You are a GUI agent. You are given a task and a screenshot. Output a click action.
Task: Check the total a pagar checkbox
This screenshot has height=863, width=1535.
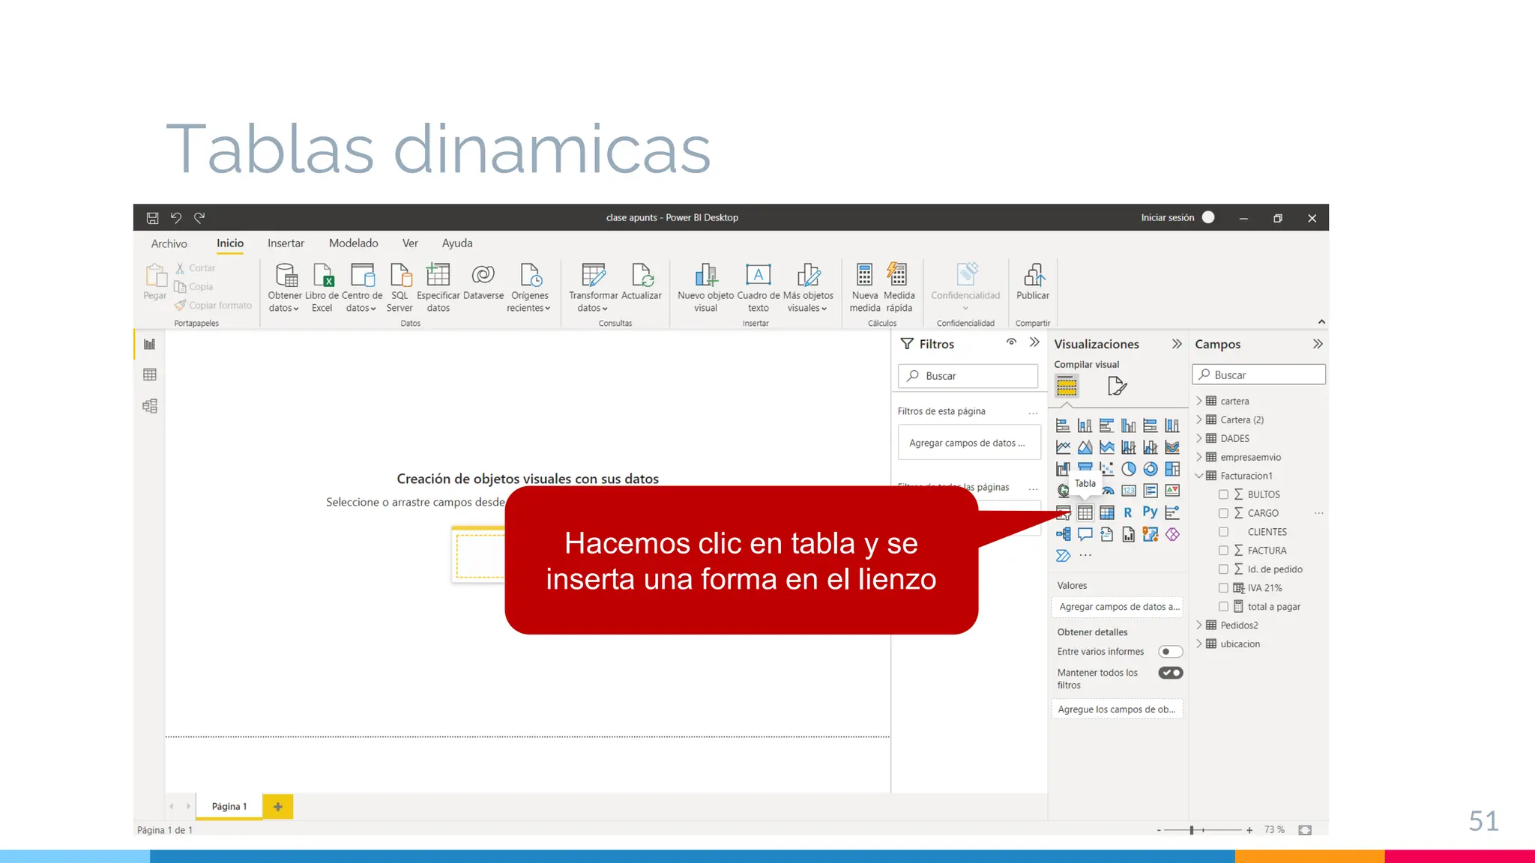pyautogui.click(x=1223, y=607)
